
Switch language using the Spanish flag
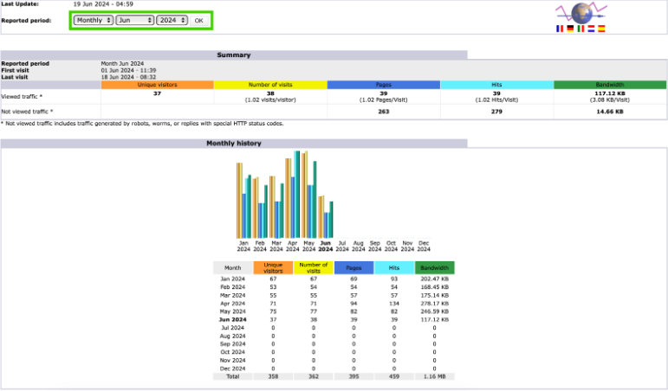pos(600,29)
